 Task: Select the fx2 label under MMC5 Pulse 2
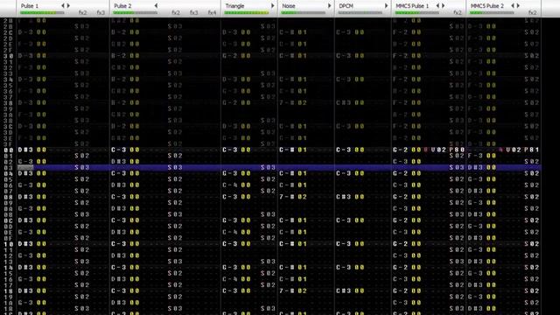point(533,12)
